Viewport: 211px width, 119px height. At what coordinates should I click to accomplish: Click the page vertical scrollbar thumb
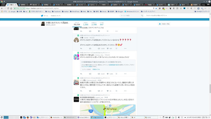click(210, 89)
